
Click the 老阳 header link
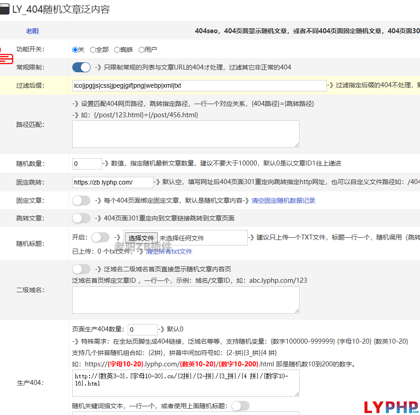pyautogui.click(x=32, y=31)
